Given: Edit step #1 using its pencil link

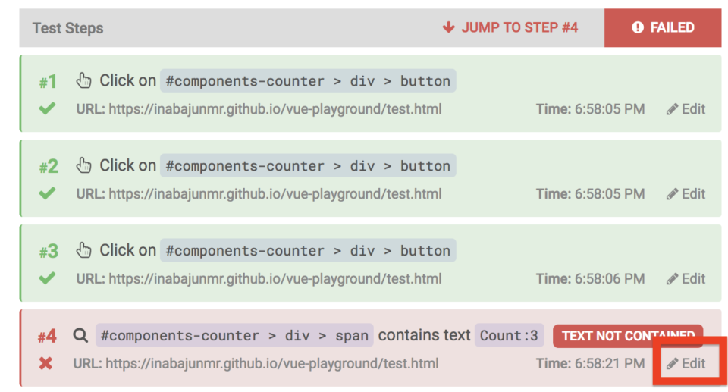Looking at the screenshot, I should pyautogui.click(x=686, y=109).
